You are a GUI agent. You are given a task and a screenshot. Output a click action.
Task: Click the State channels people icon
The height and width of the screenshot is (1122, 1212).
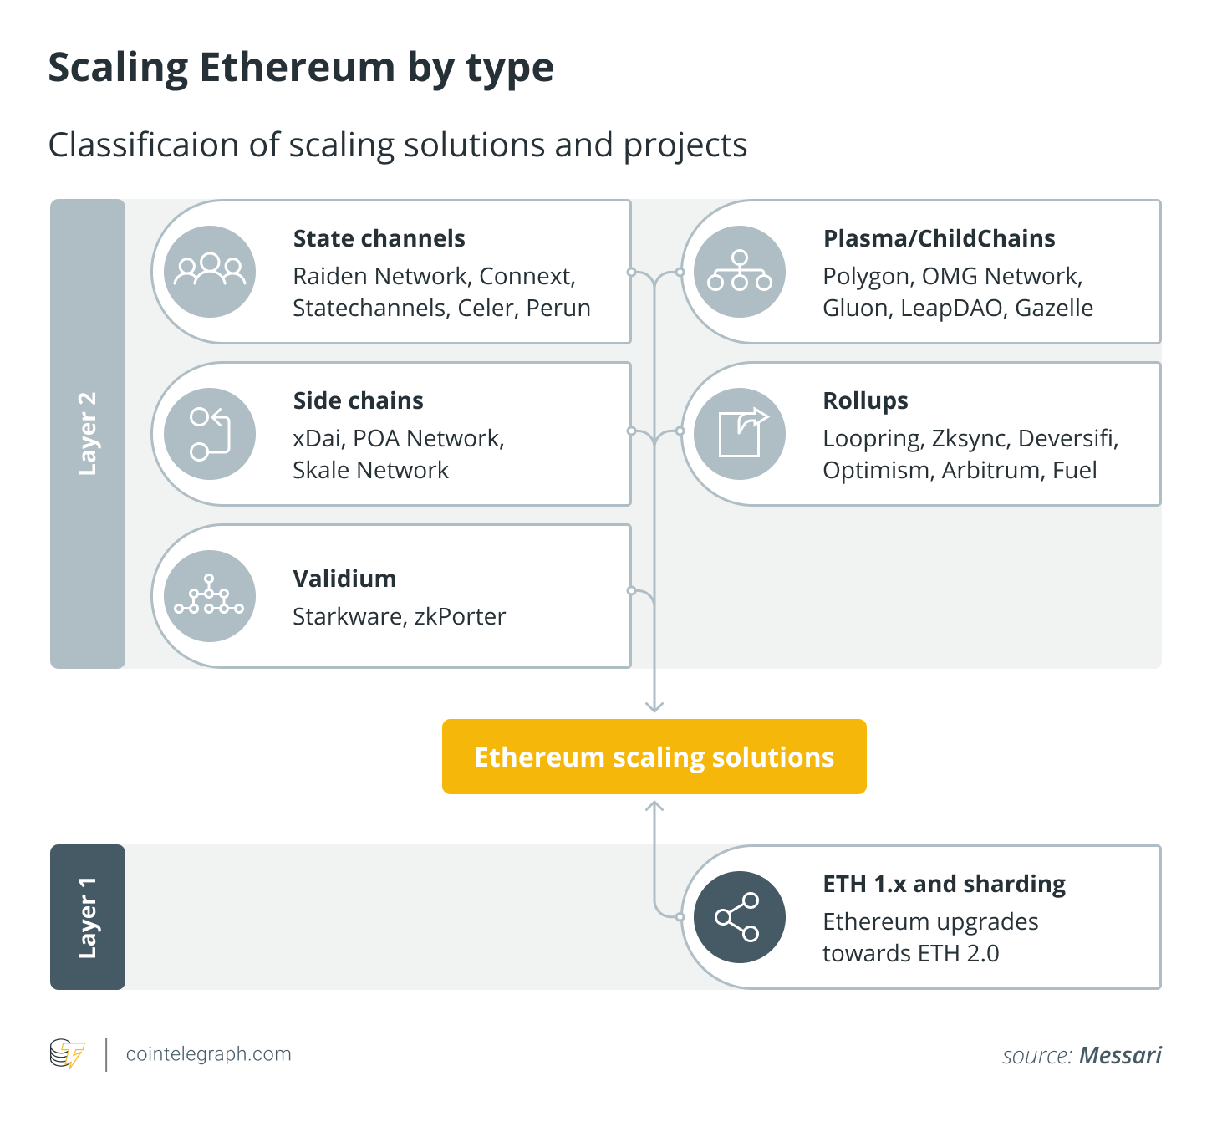tap(210, 272)
